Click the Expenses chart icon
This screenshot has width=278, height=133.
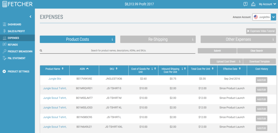4,38
